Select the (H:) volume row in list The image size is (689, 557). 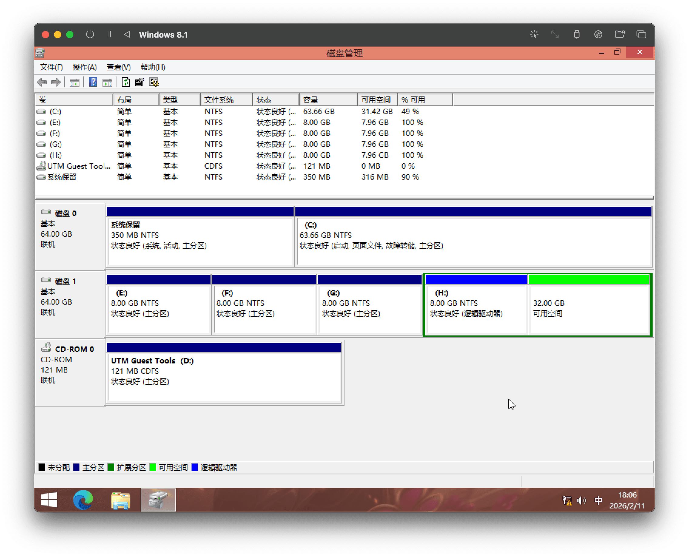(x=56, y=155)
